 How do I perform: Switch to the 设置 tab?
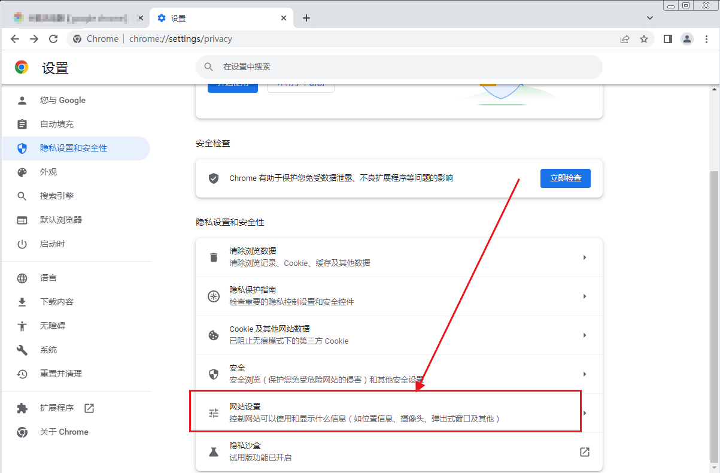[221, 18]
